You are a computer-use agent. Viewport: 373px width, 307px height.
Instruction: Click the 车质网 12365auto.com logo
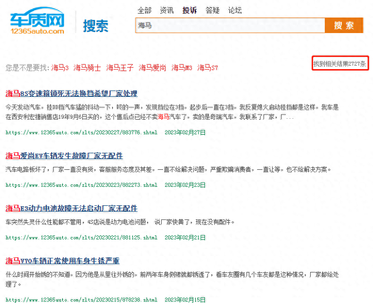[37, 22]
